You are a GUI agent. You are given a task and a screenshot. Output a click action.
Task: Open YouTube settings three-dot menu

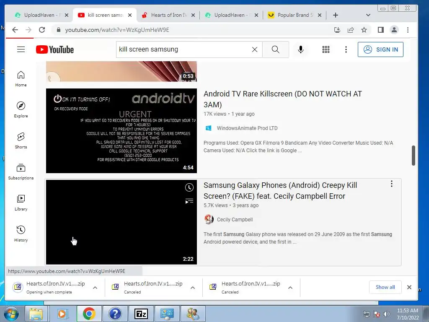coord(346,49)
